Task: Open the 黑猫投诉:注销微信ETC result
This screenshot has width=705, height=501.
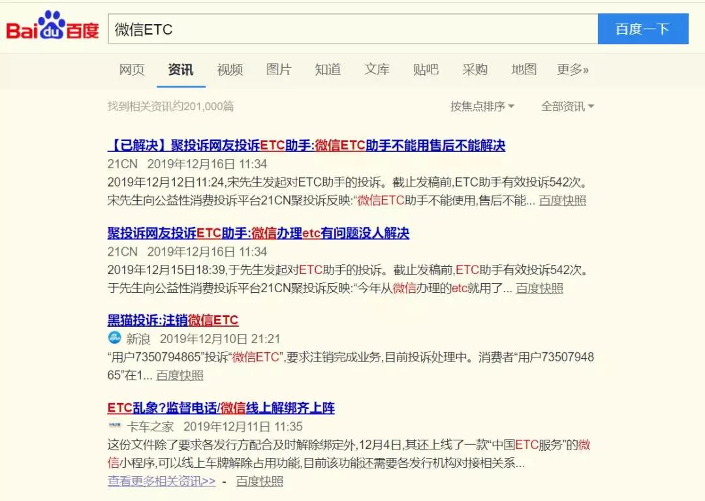Action: tap(174, 320)
